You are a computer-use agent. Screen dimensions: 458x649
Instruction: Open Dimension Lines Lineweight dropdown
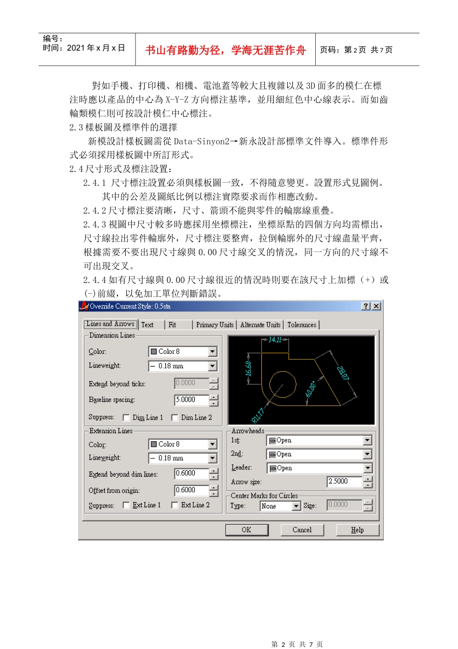click(213, 366)
